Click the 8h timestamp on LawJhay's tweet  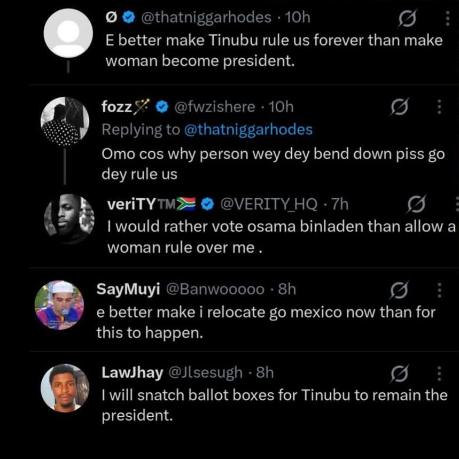pyautogui.click(x=264, y=372)
